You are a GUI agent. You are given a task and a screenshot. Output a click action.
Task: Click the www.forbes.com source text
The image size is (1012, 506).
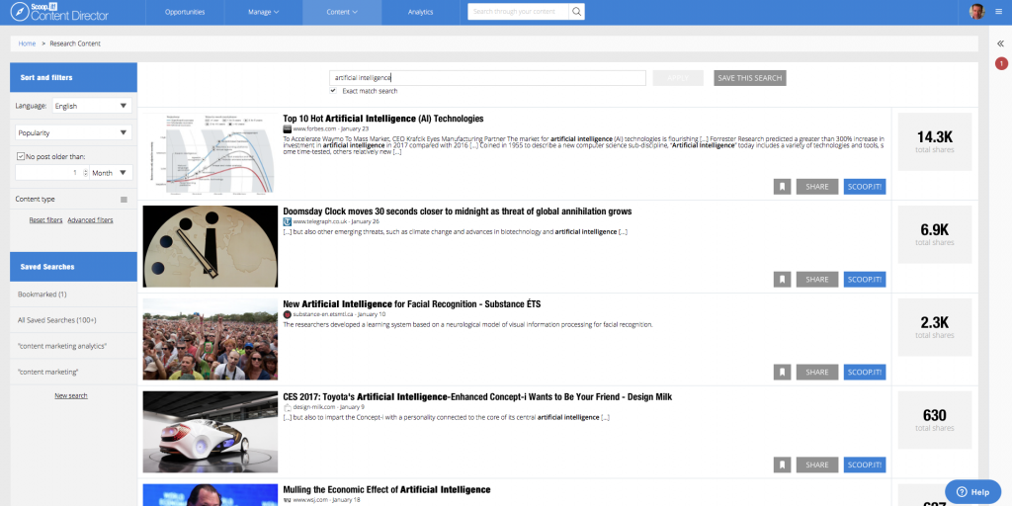point(315,129)
